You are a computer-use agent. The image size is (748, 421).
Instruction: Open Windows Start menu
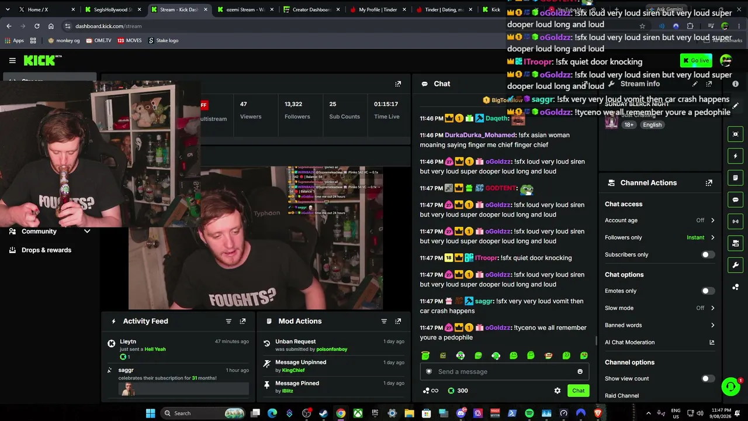pyautogui.click(x=150, y=413)
